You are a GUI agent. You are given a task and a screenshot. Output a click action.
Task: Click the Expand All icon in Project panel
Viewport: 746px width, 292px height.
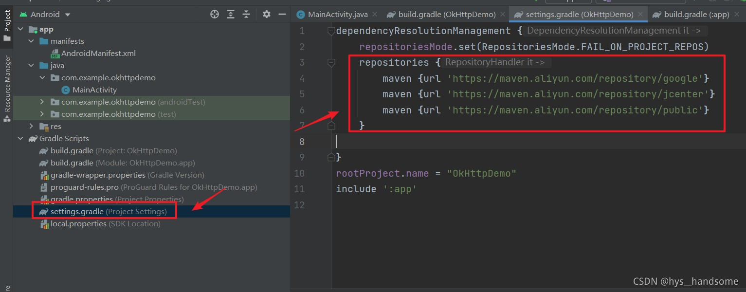coord(231,14)
